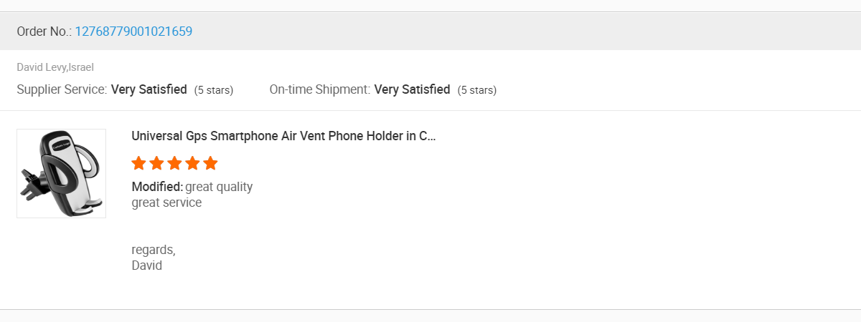This screenshot has width=861, height=322.
Task: Click the first orange rating star
Action: pyautogui.click(x=139, y=164)
